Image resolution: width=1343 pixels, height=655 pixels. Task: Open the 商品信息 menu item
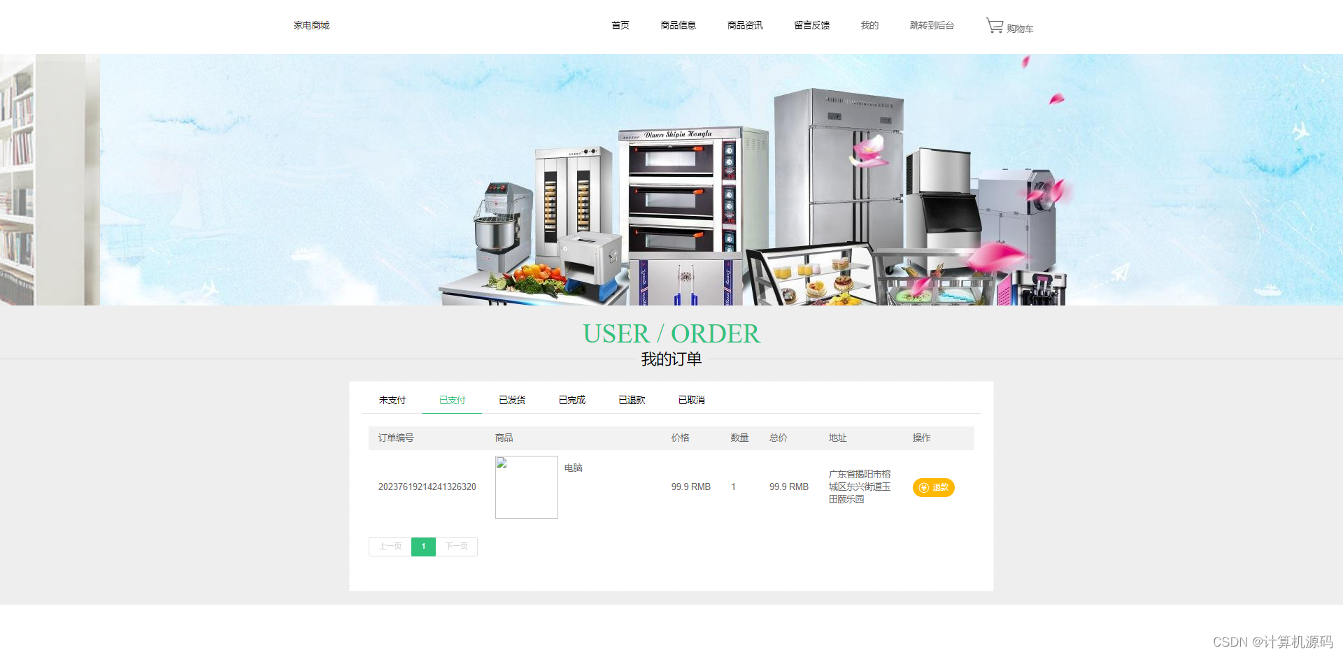point(677,25)
